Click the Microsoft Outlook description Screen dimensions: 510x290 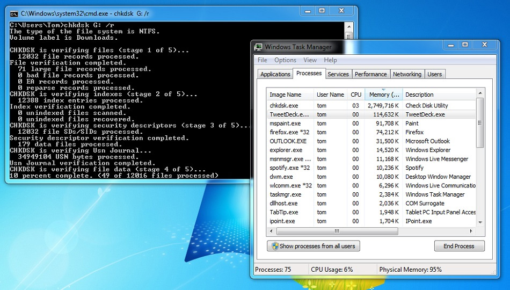427,141
